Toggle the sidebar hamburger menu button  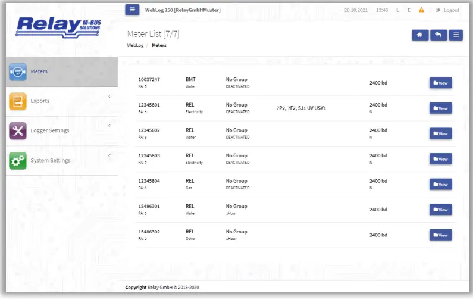[x=132, y=10]
